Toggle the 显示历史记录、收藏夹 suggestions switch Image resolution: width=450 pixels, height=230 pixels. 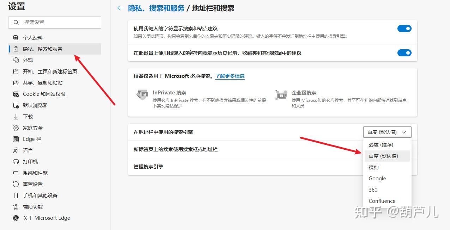pos(405,53)
